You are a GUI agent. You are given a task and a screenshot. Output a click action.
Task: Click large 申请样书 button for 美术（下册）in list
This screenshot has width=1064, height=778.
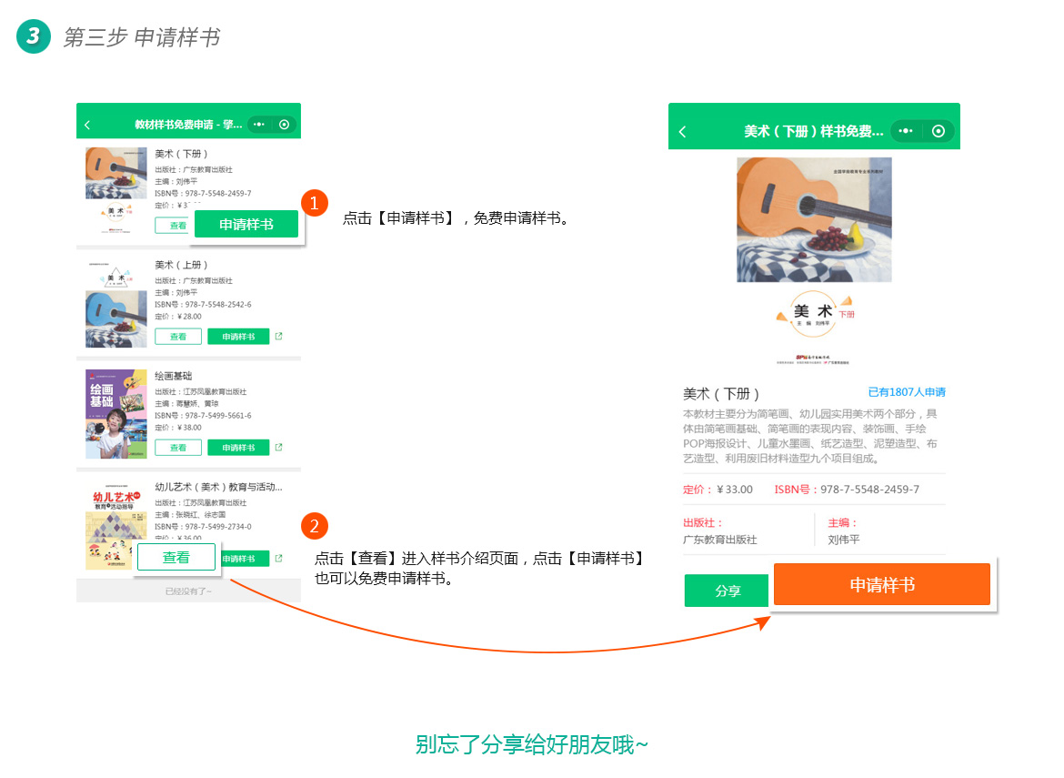coord(246,224)
